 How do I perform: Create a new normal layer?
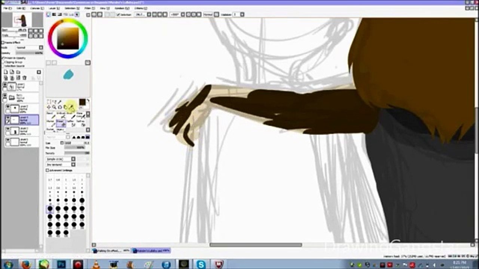(x=6, y=72)
